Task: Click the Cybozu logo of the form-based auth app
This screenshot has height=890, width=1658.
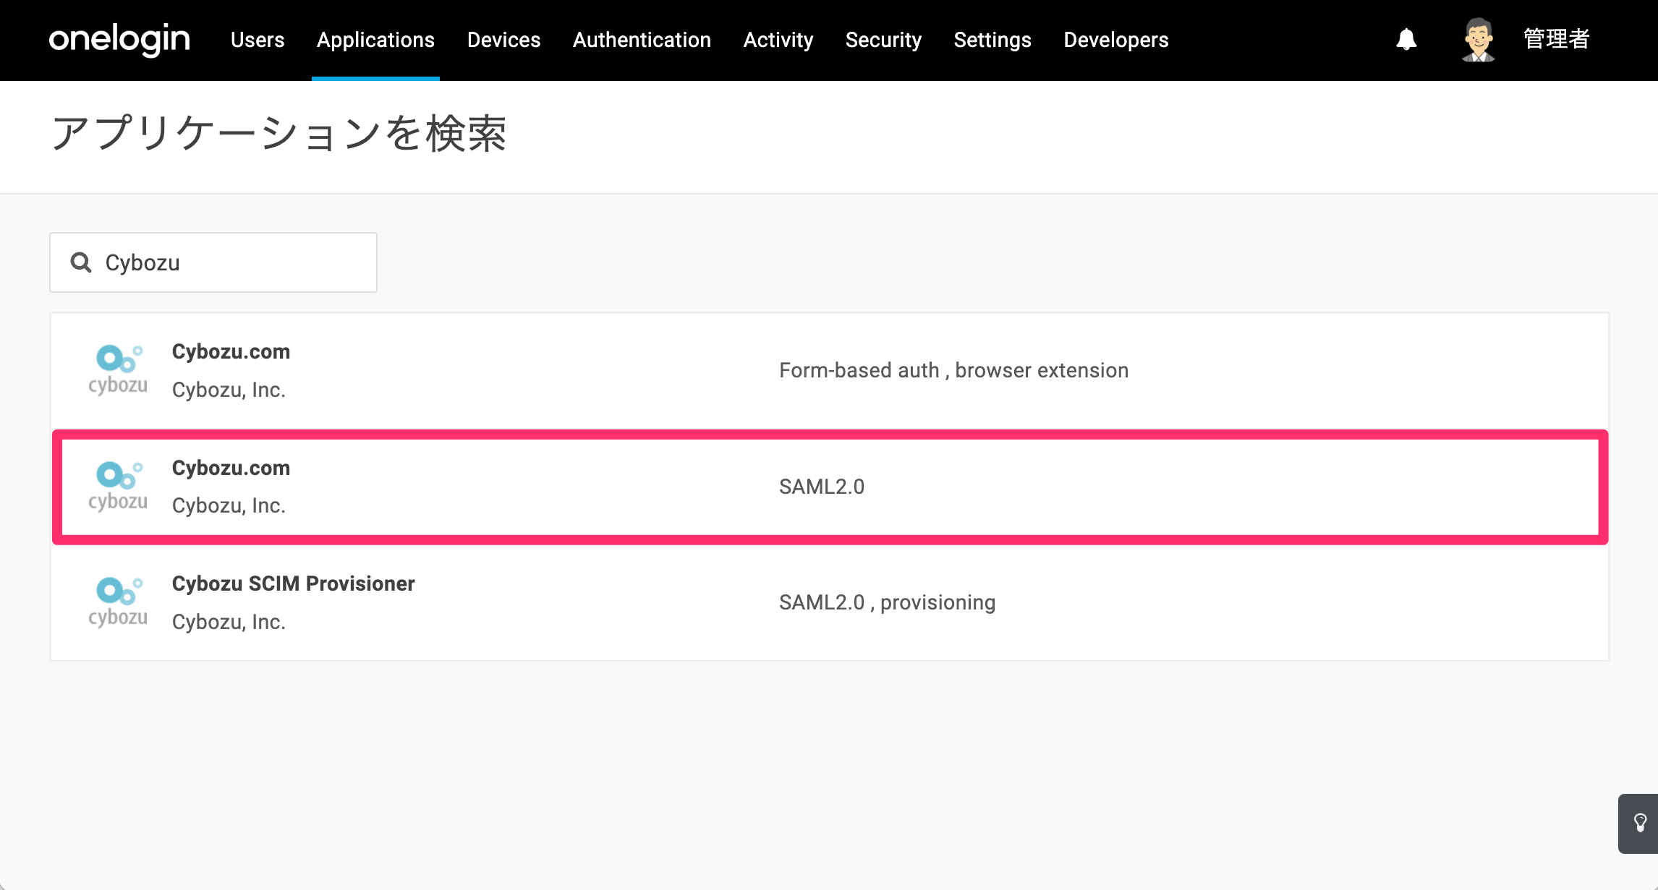Action: 118,370
